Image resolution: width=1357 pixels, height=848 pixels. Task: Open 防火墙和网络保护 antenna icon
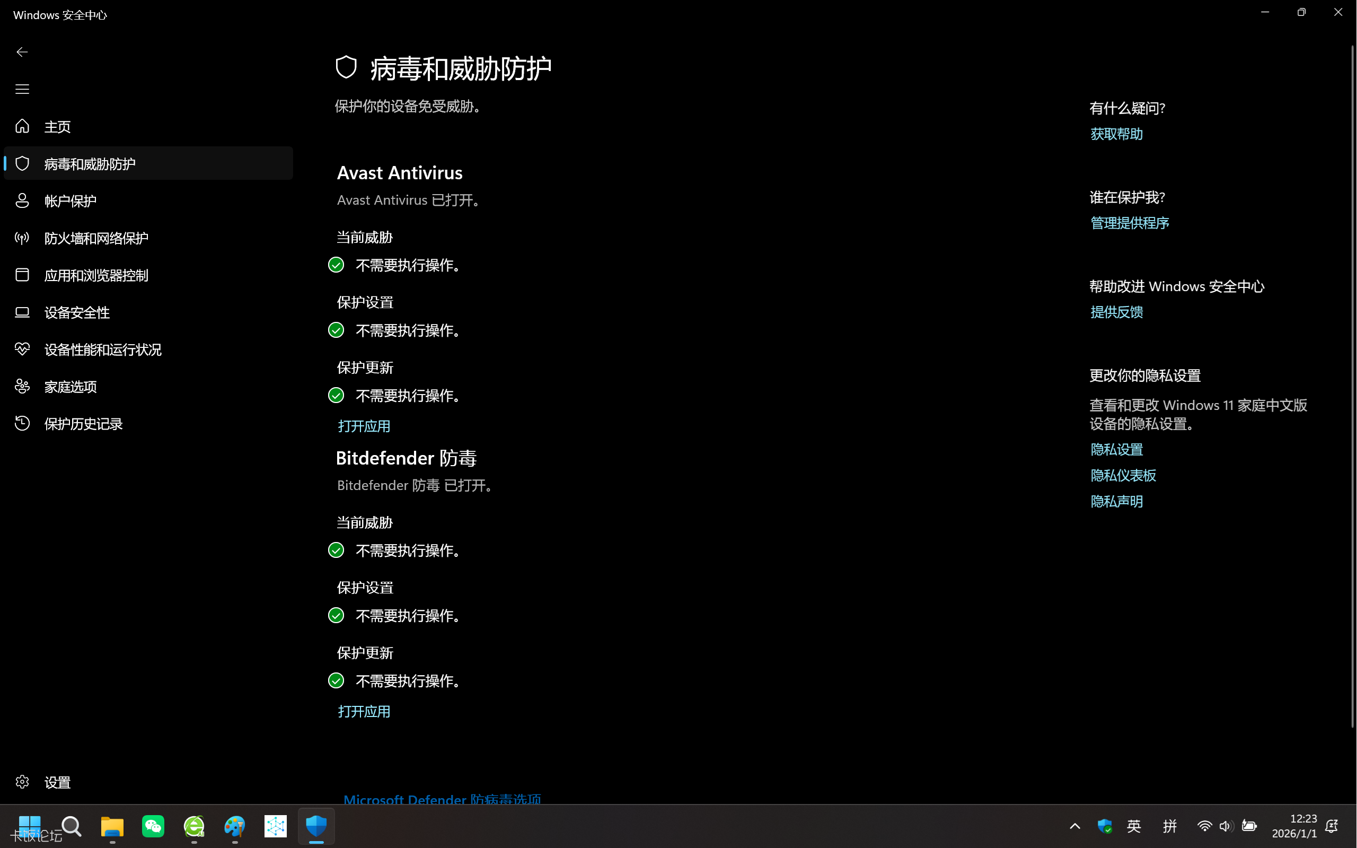click(x=22, y=238)
